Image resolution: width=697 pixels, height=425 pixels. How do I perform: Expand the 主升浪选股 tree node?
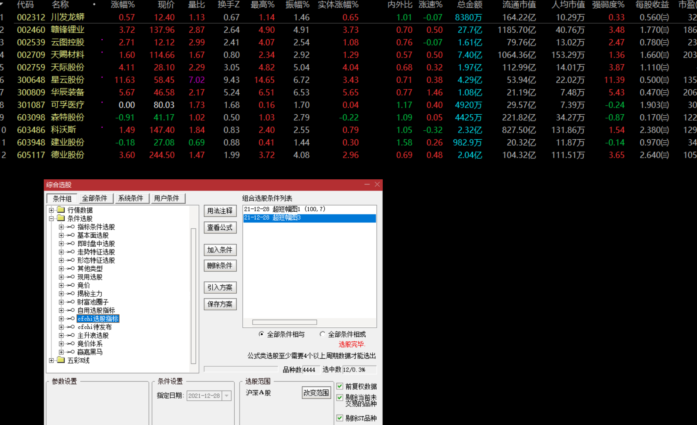(x=61, y=335)
